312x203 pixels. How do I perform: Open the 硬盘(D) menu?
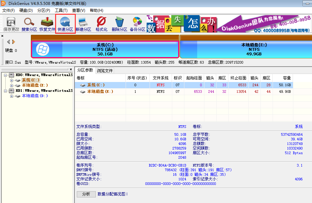point(26,10)
